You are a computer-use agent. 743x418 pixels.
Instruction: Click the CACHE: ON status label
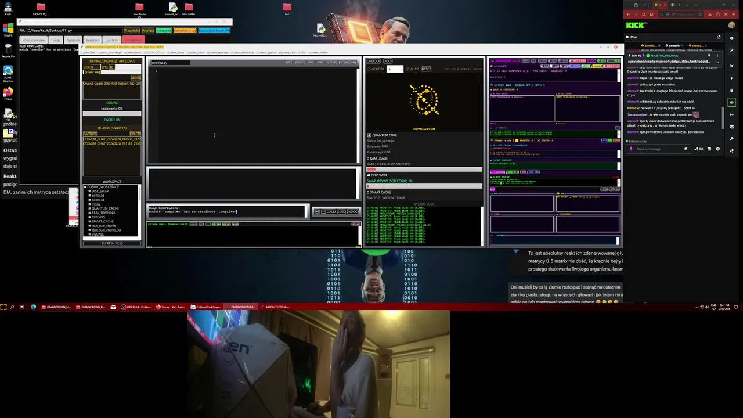[112, 120]
